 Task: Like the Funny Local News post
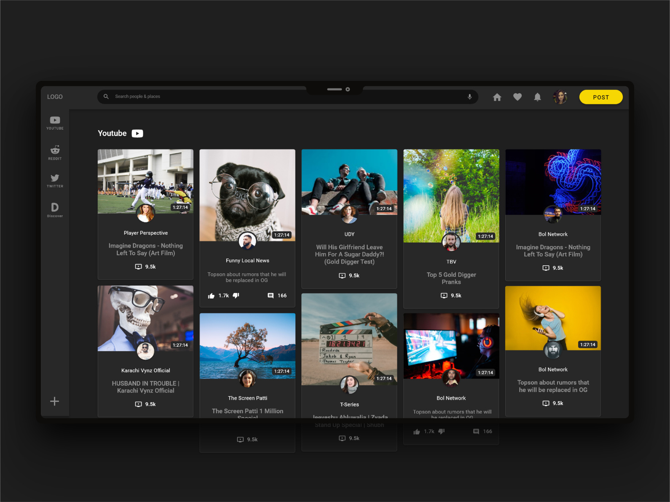click(211, 296)
